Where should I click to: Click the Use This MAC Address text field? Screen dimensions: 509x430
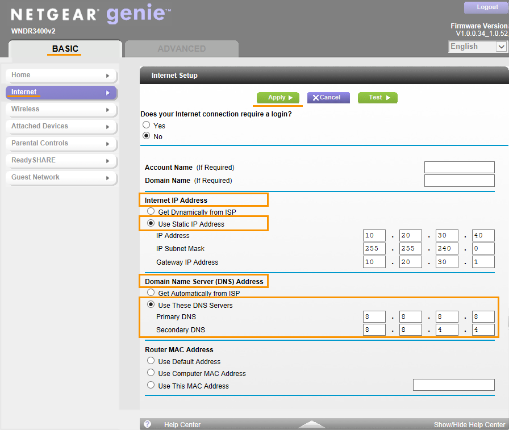pos(453,385)
